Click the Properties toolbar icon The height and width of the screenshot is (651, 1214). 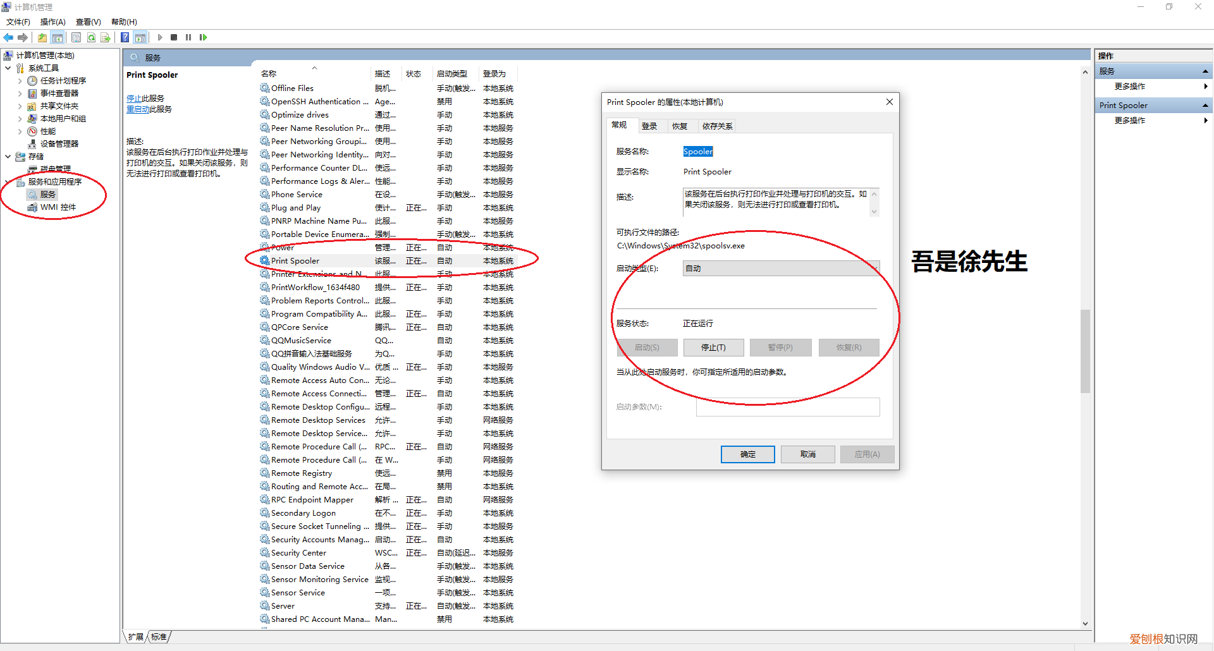click(x=77, y=37)
